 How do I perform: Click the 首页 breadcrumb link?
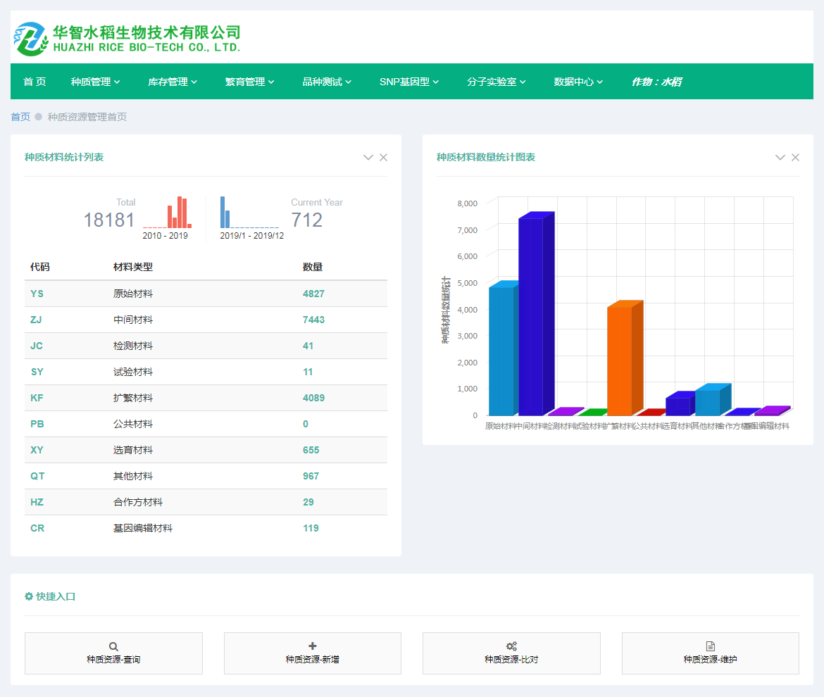[x=20, y=117]
